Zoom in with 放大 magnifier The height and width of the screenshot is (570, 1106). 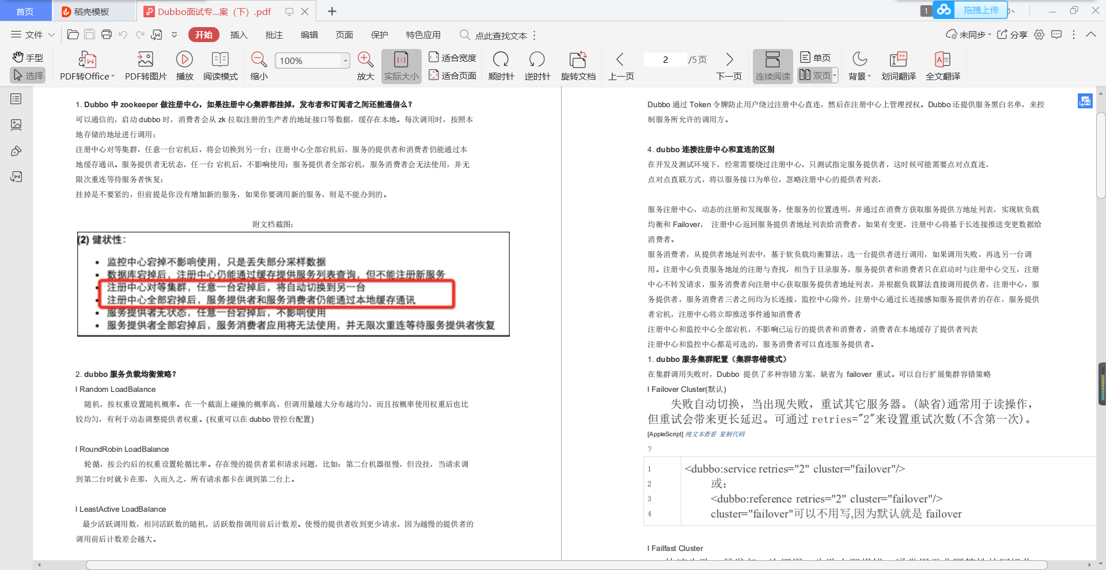(x=365, y=66)
